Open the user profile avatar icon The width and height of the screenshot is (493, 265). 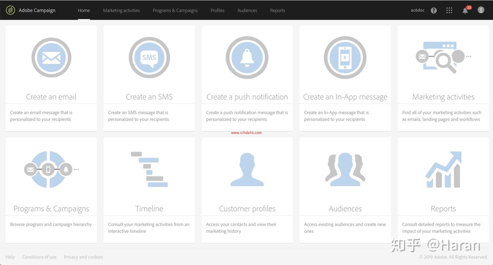481,10
